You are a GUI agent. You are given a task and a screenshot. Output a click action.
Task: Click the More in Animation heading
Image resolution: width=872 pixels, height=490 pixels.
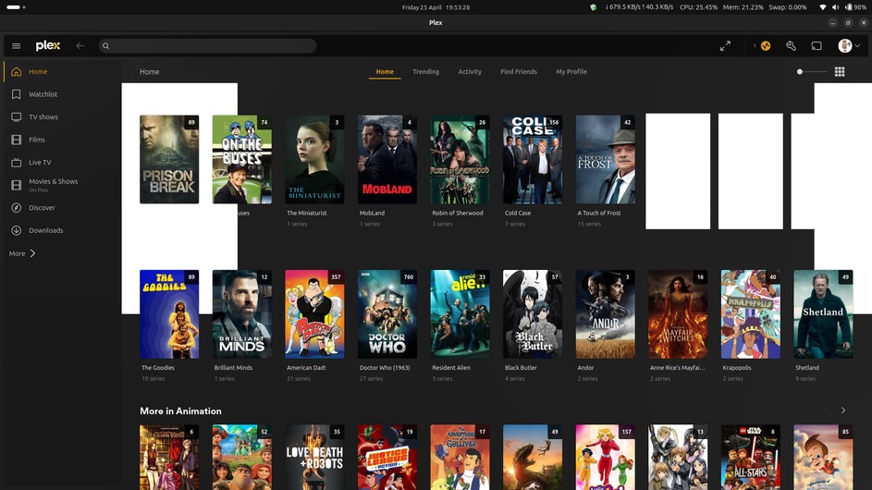coord(180,411)
